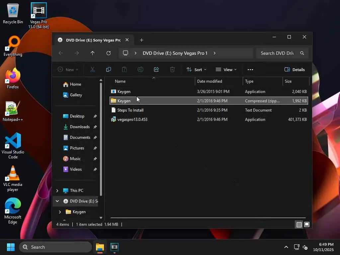The image size is (340, 255).
Task: Click Vegas Pro taskbar icon
Action: [115, 247]
